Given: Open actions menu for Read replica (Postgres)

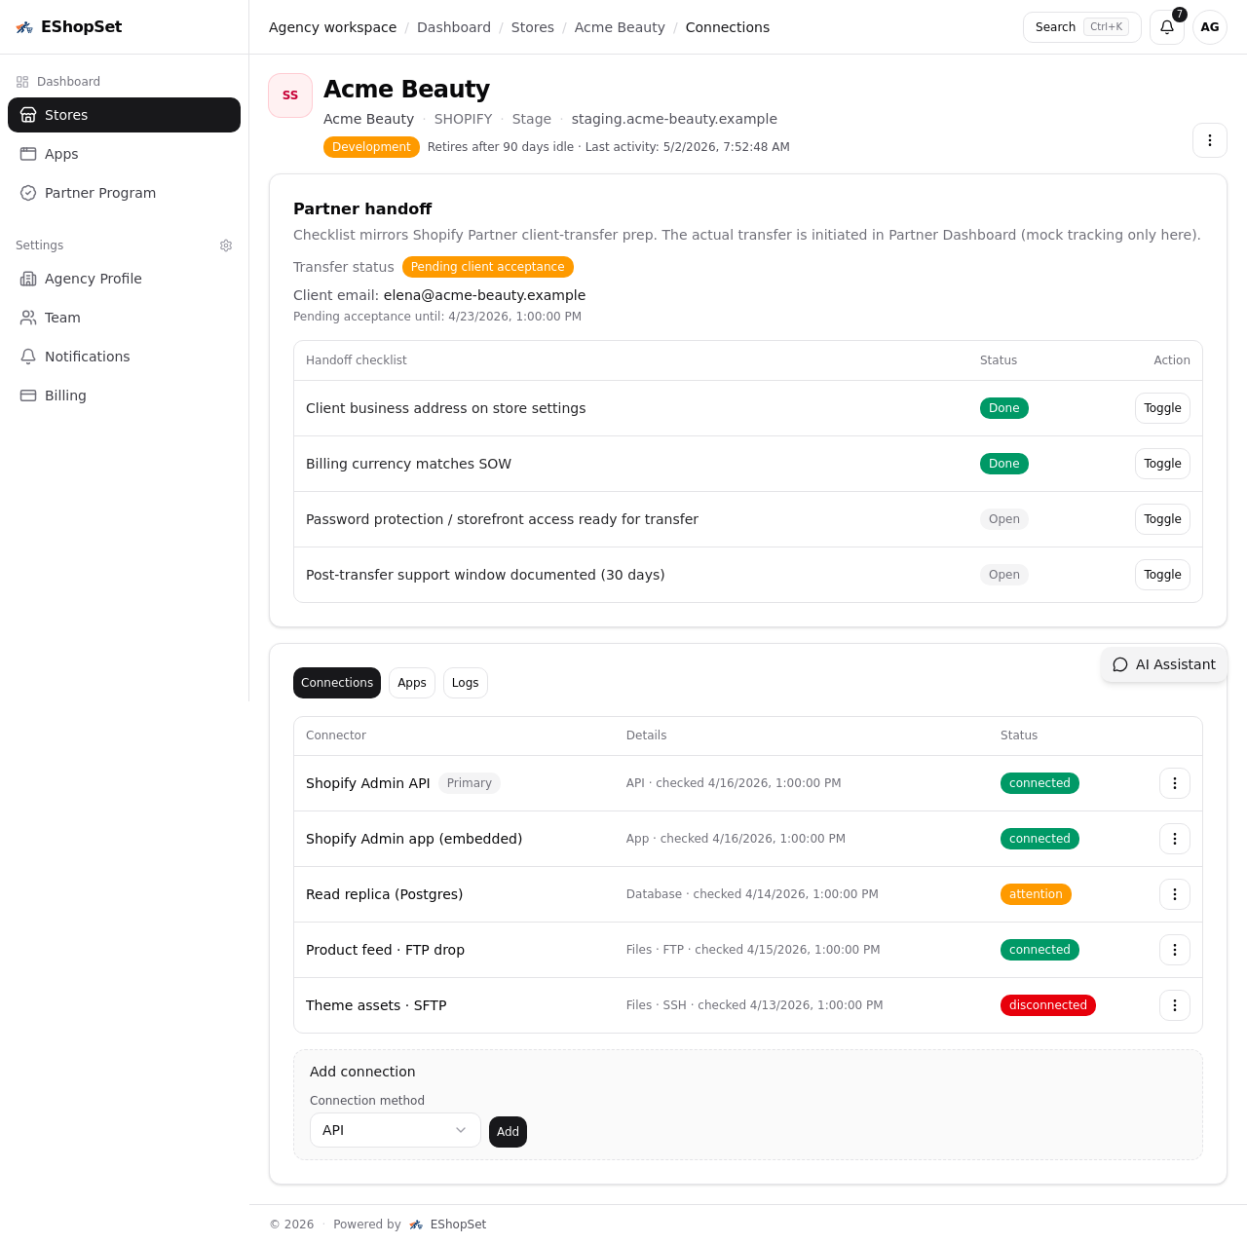Looking at the screenshot, I should pos(1175,894).
